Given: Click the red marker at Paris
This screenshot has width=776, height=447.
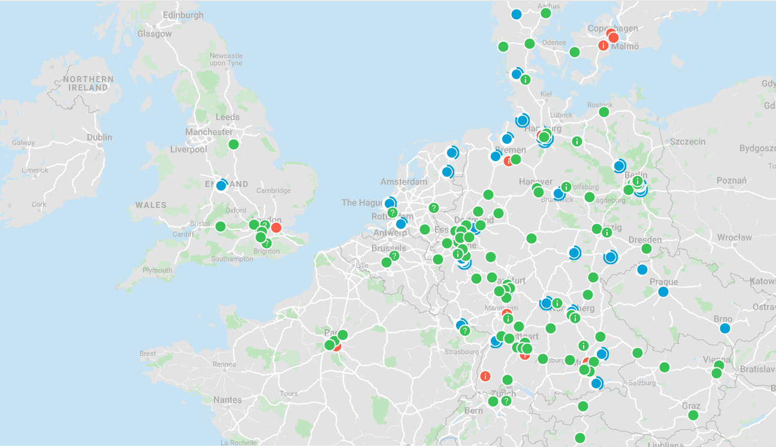Looking at the screenshot, I should pos(337,346).
